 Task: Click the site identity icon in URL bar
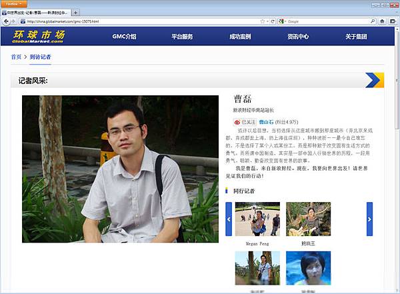(x=23, y=21)
